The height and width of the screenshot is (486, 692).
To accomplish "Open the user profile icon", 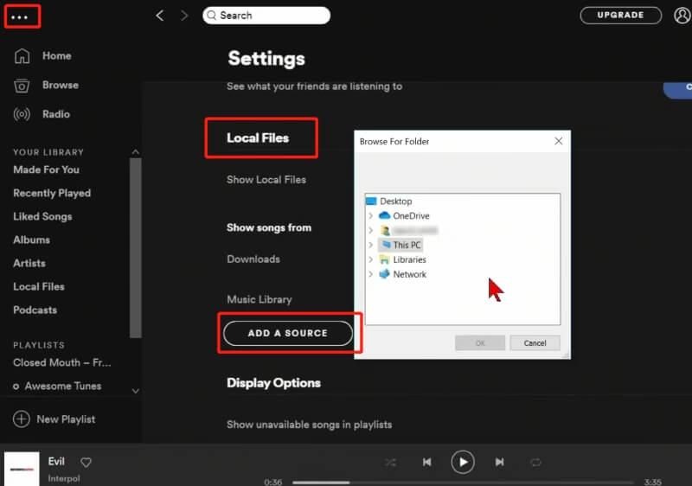I will [682, 16].
